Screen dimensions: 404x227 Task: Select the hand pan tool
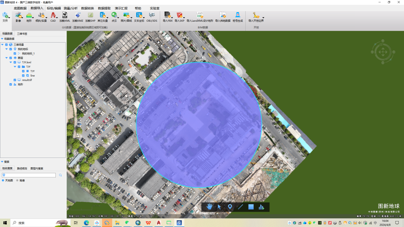pyautogui.click(x=209, y=207)
